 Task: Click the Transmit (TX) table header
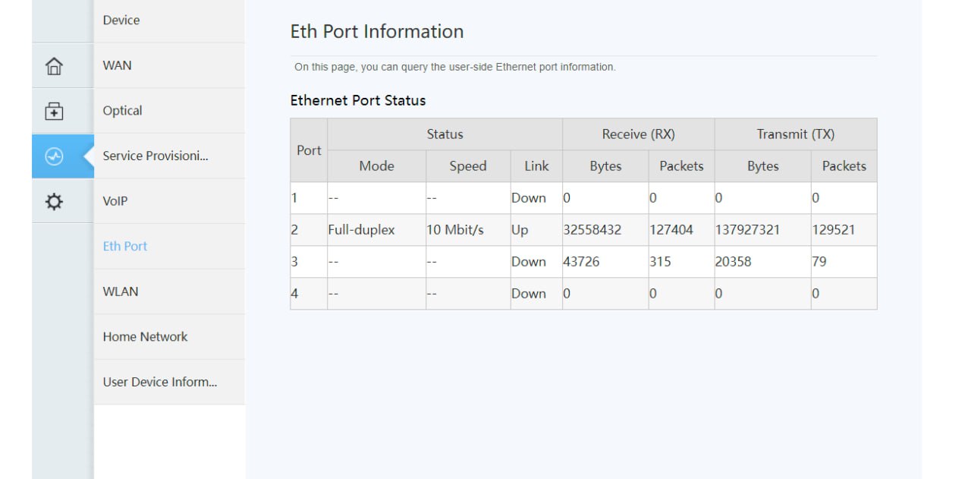[795, 134]
